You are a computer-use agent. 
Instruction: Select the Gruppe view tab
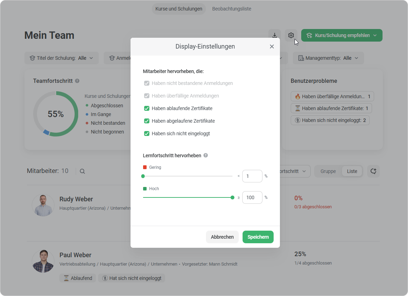tap(328, 171)
